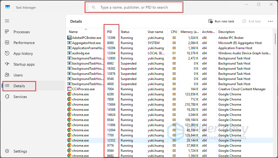Image resolution: width=278 pixels, height=158 pixels.
Task: Toggle the hamburger navigation menu
Action: point(7,21)
